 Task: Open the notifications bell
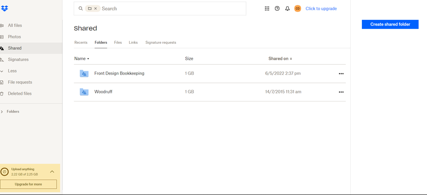(x=287, y=9)
